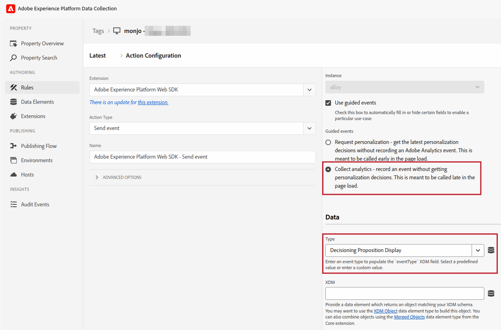
Task: Open Property Overview from sidebar
Action: point(42,43)
